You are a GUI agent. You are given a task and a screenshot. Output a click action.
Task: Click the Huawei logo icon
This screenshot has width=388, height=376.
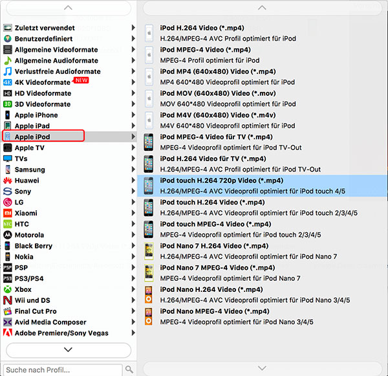pyautogui.click(x=8, y=181)
